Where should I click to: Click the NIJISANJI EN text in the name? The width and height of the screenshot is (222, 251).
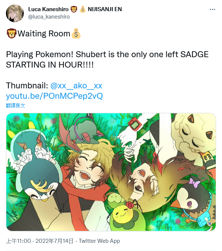105,9
